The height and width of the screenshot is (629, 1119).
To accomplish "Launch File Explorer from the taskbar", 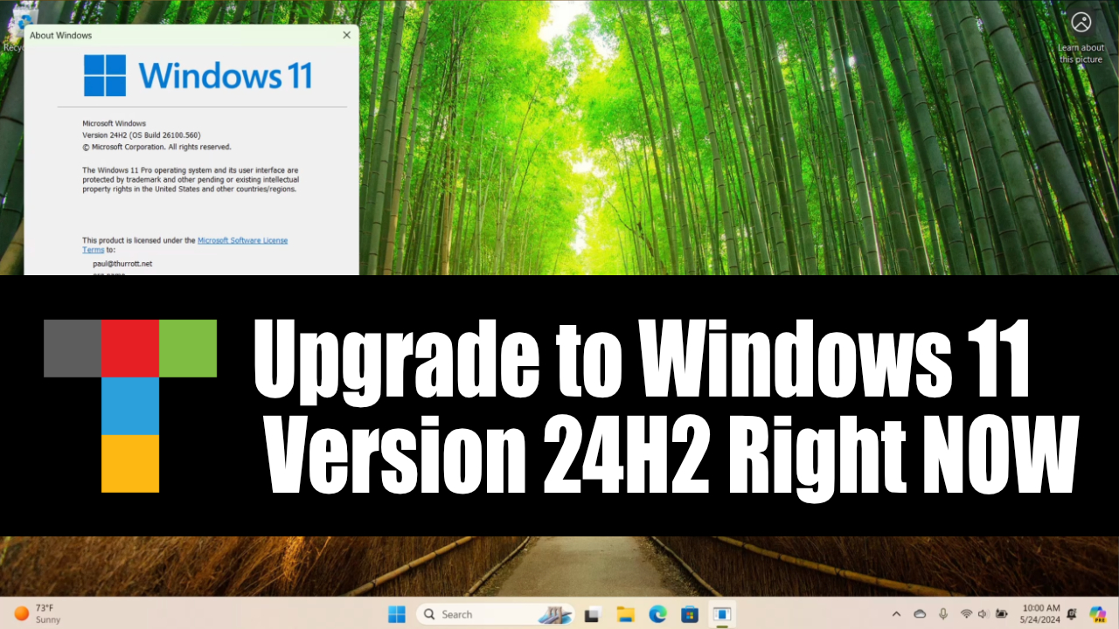I will coord(625,614).
